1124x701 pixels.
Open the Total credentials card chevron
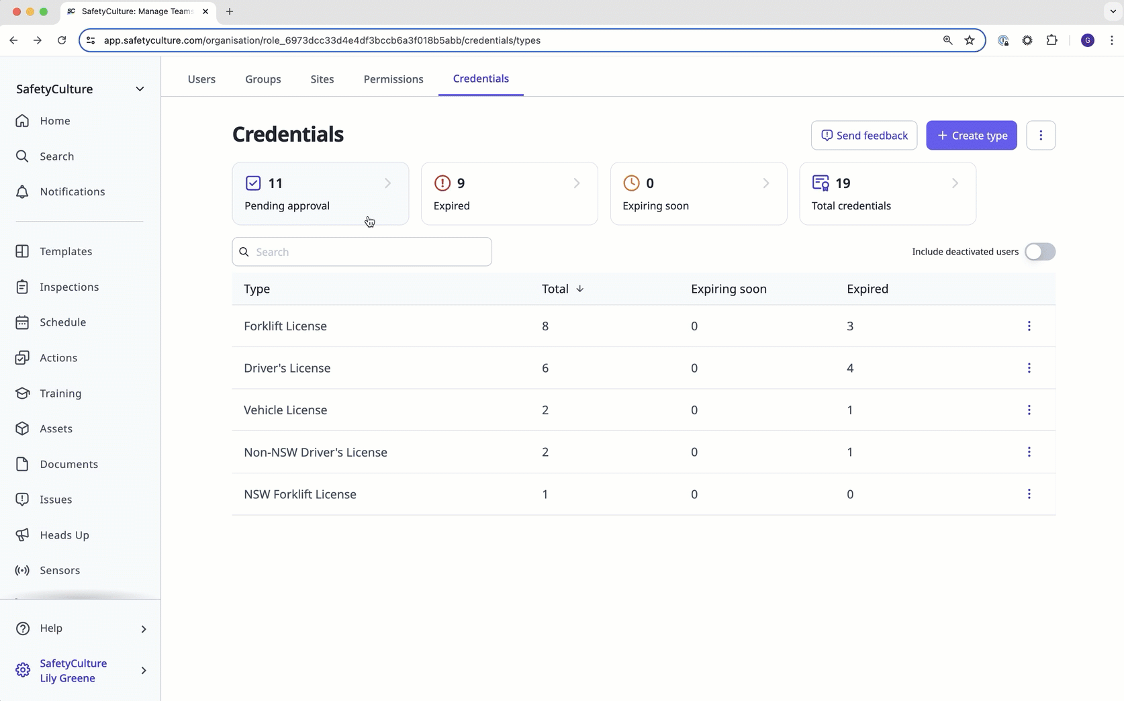point(955,183)
